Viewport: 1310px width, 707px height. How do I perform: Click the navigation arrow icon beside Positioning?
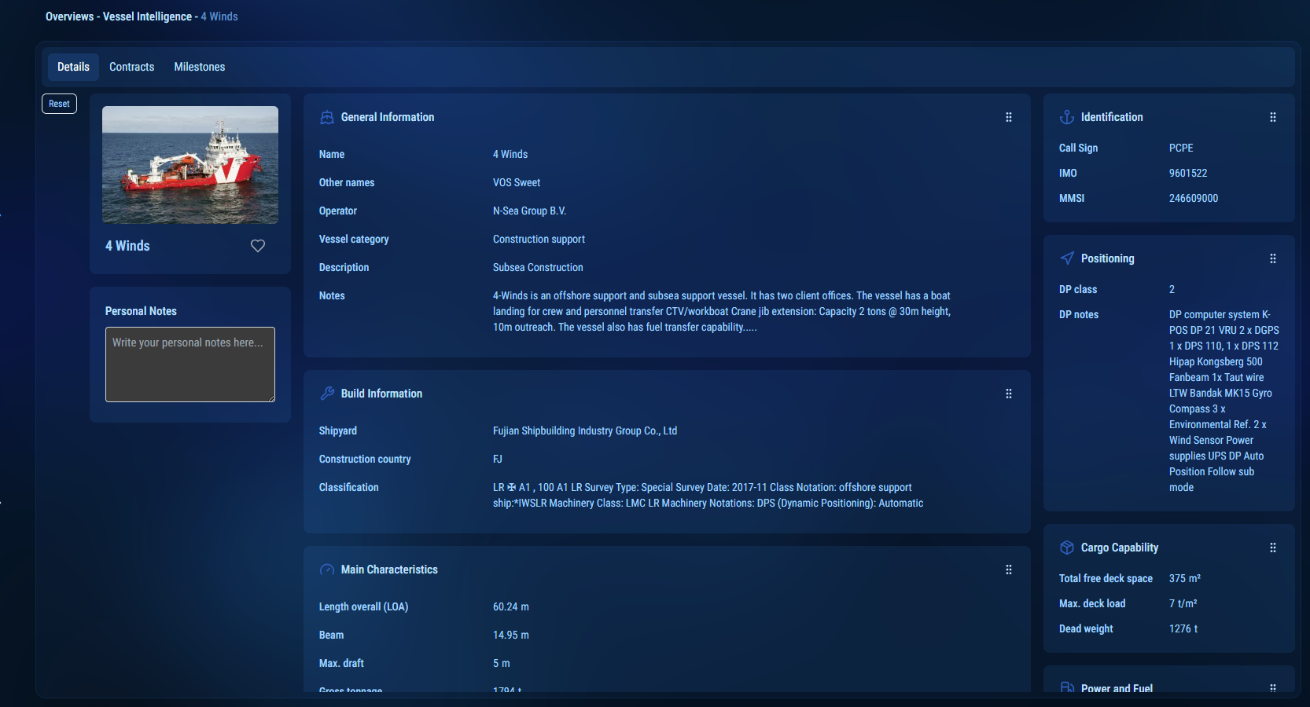coord(1067,258)
